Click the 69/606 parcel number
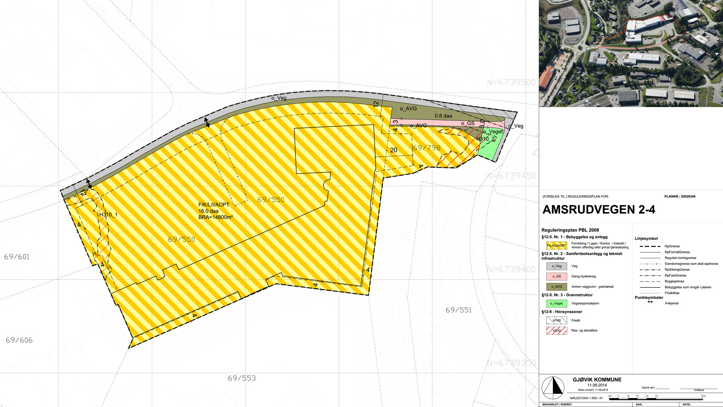 (19, 340)
